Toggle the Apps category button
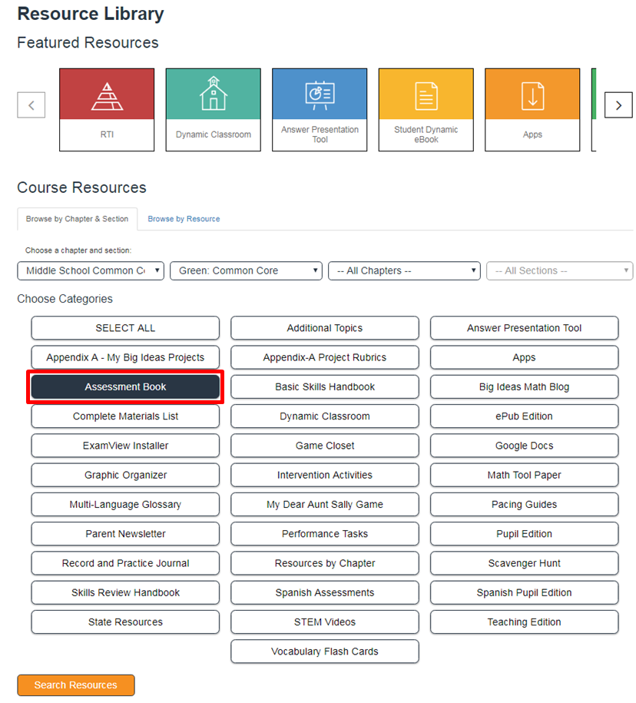The image size is (636, 703). coord(525,357)
